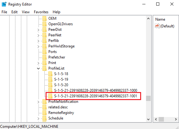Image resolution: width=179 pixels, height=129 pixels.
Task: Collapse the ProfileList key
Action: pos(38,68)
